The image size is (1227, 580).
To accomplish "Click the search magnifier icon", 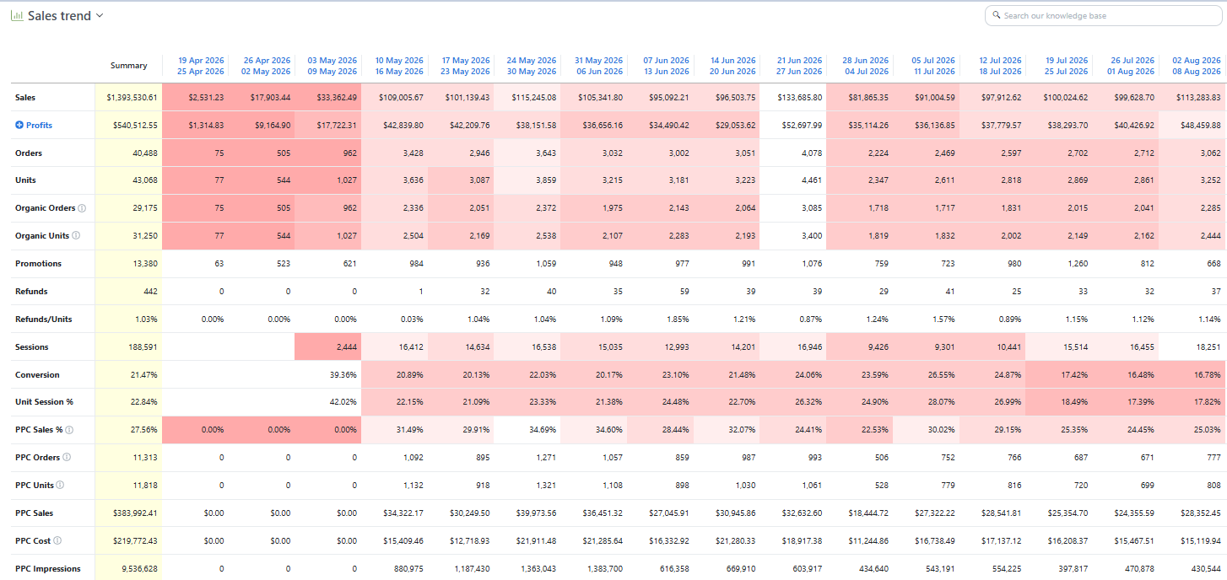I will pos(997,15).
